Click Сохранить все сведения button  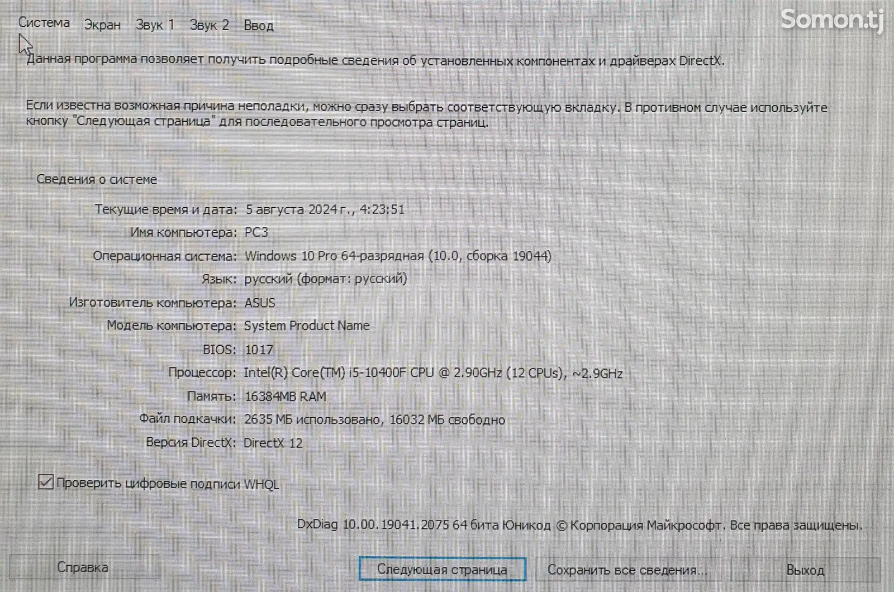click(628, 570)
